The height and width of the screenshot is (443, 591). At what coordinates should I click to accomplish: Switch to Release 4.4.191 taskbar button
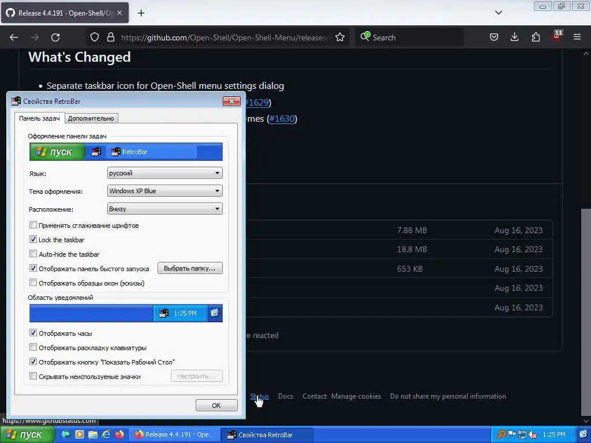(174, 435)
